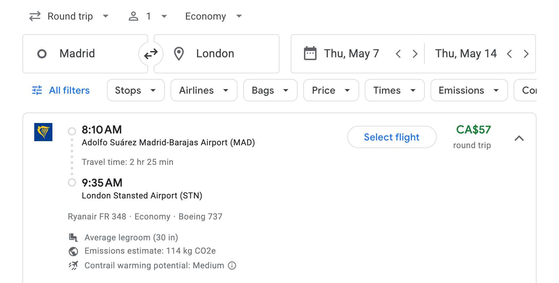This screenshot has width=559, height=283.
Task: Click the All filters link
Action: pyautogui.click(x=69, y=90)
